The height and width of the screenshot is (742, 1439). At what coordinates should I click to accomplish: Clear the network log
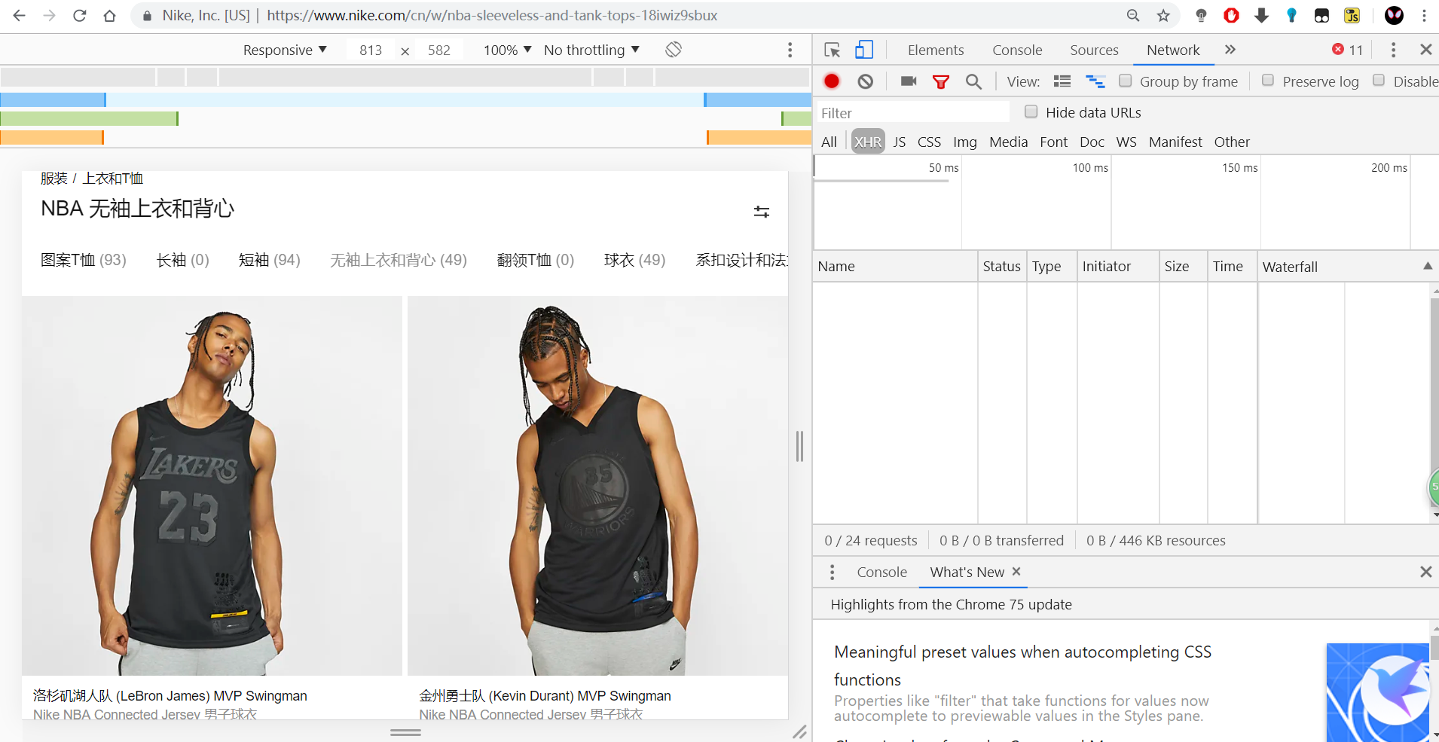pyautogui.click(x=866, y=81)
